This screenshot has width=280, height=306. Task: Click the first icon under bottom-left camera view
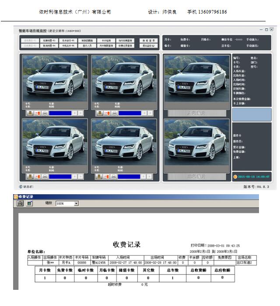click(x=30, y=177)
